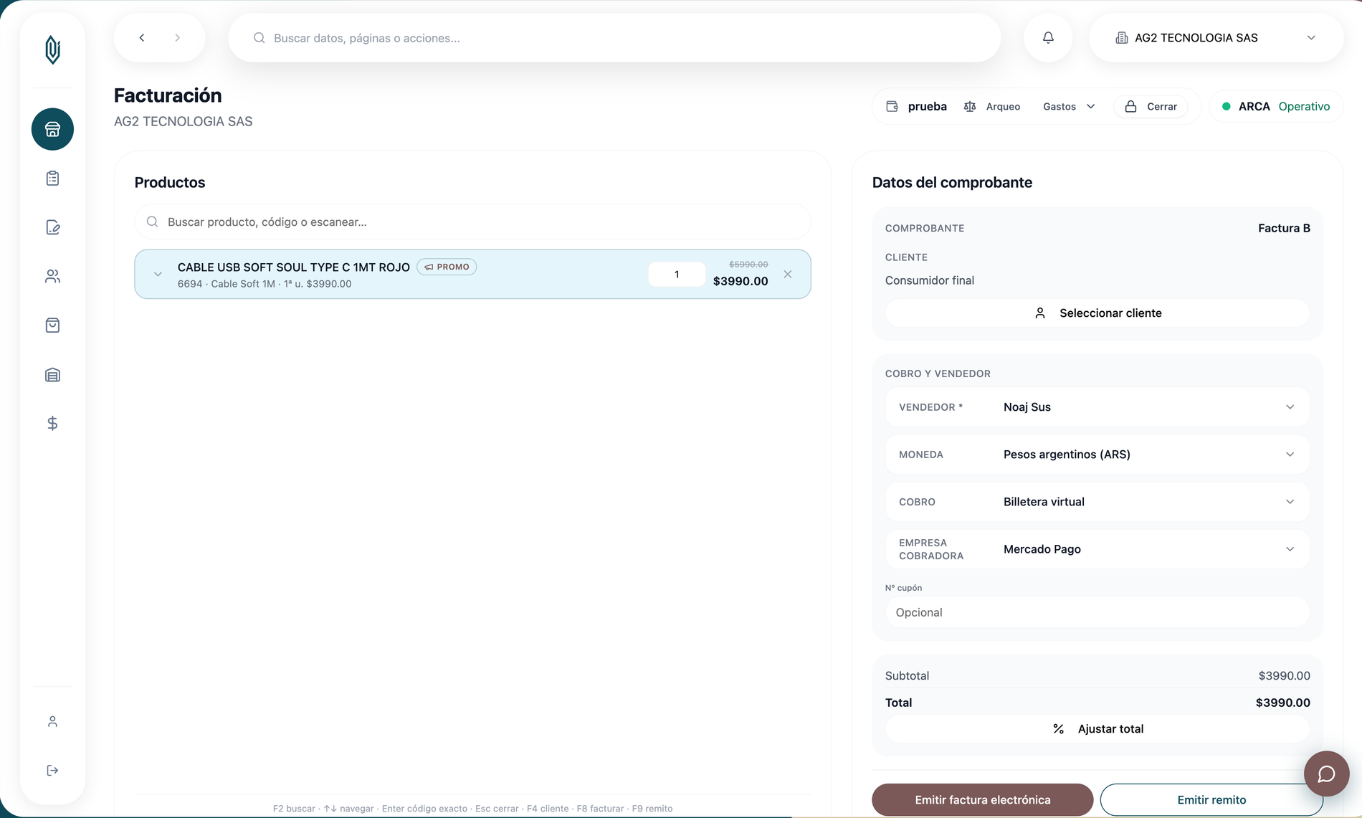Screen dimensions: 1362x818
Task: Click Emitir factura electrónica
Action: click(982, 800)
